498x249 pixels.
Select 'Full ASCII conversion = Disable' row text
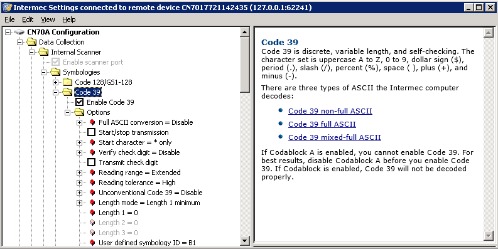(x=146, y=122)
